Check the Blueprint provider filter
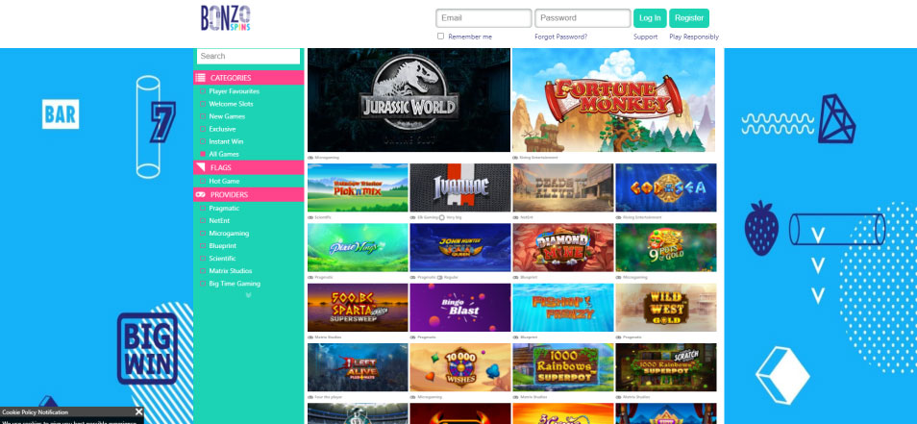Image resolution: width=917 pixels, height=424 pixels. pos(203,246)
